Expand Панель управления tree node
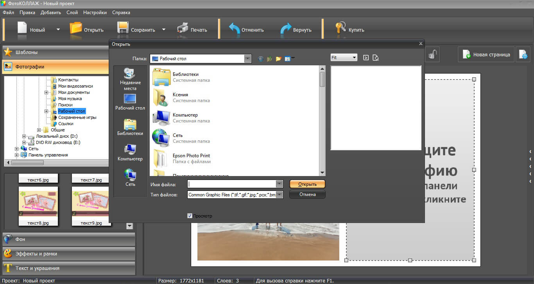 (x=17, y=155)
